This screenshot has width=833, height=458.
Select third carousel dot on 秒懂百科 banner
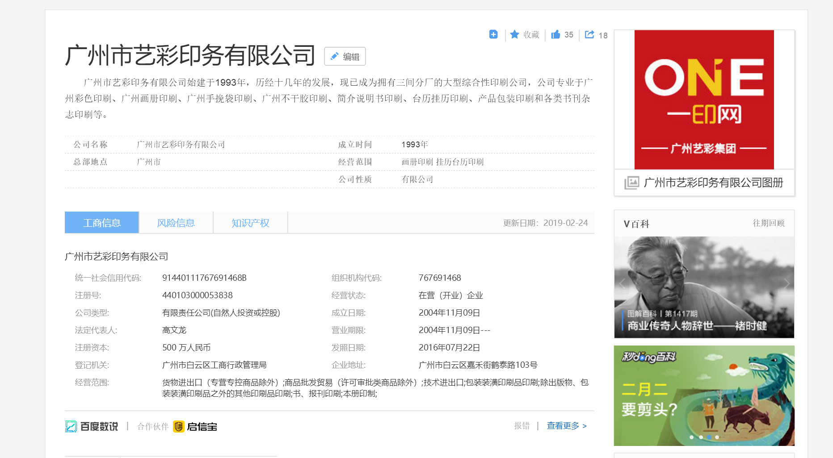pos(709,437)
